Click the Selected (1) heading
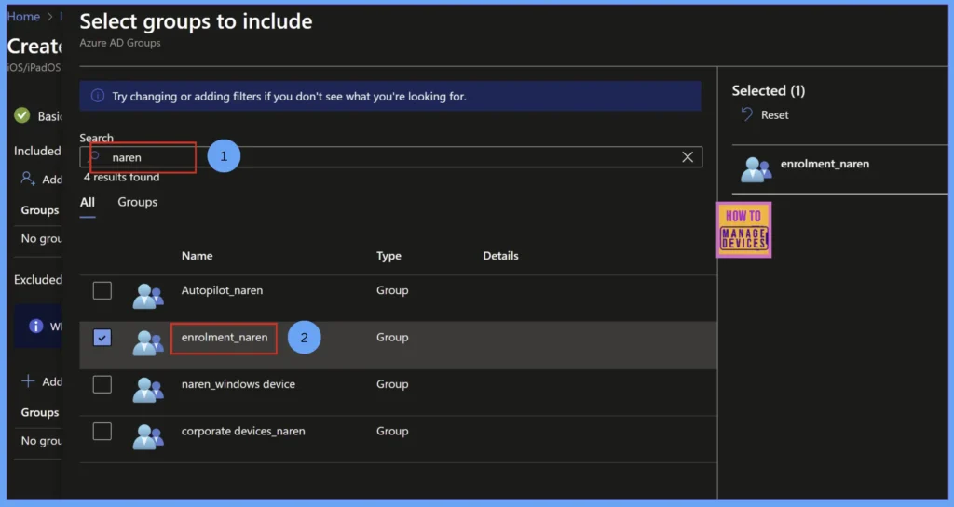 pyautogui.click(x=769, y=90)
